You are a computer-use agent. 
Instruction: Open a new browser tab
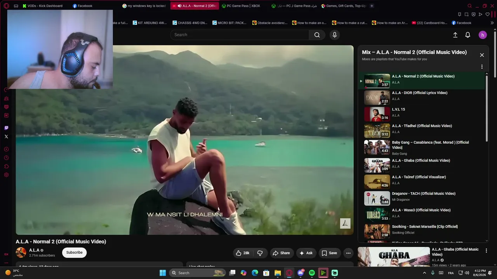(372, 6)
